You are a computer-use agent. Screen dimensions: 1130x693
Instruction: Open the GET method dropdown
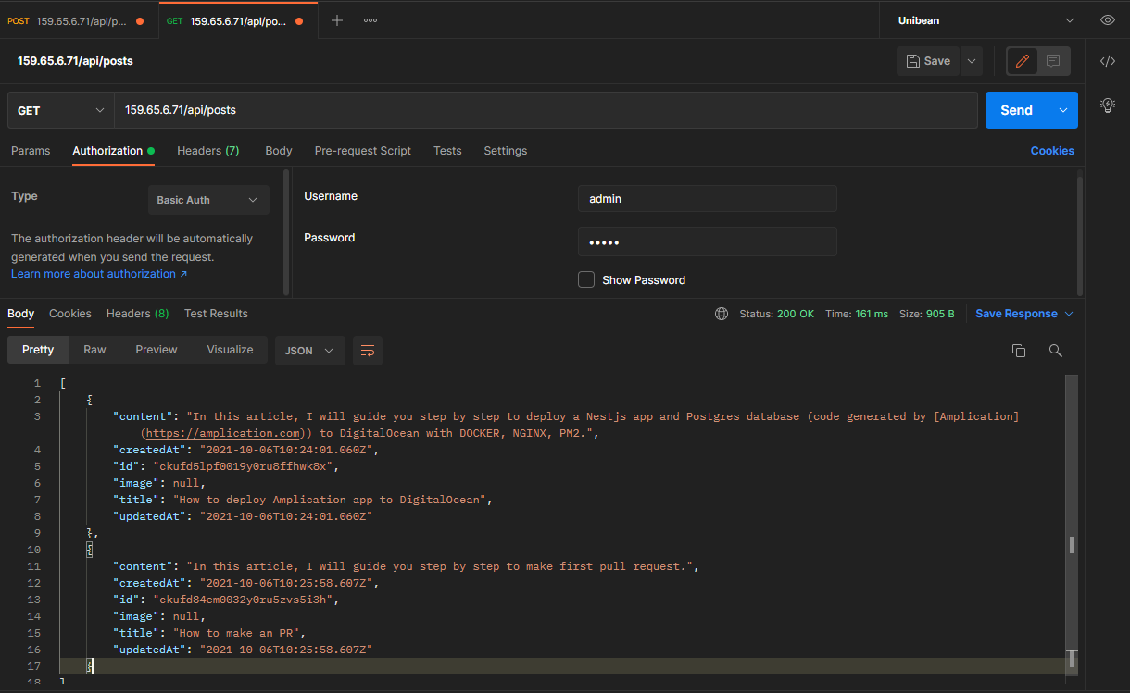point(60,110)
